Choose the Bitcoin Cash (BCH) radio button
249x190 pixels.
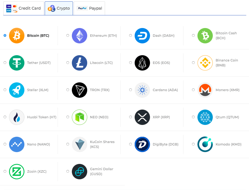coord(193,35)
